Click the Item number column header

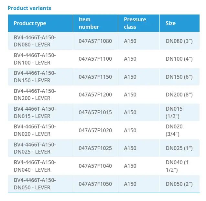(89, 23)
